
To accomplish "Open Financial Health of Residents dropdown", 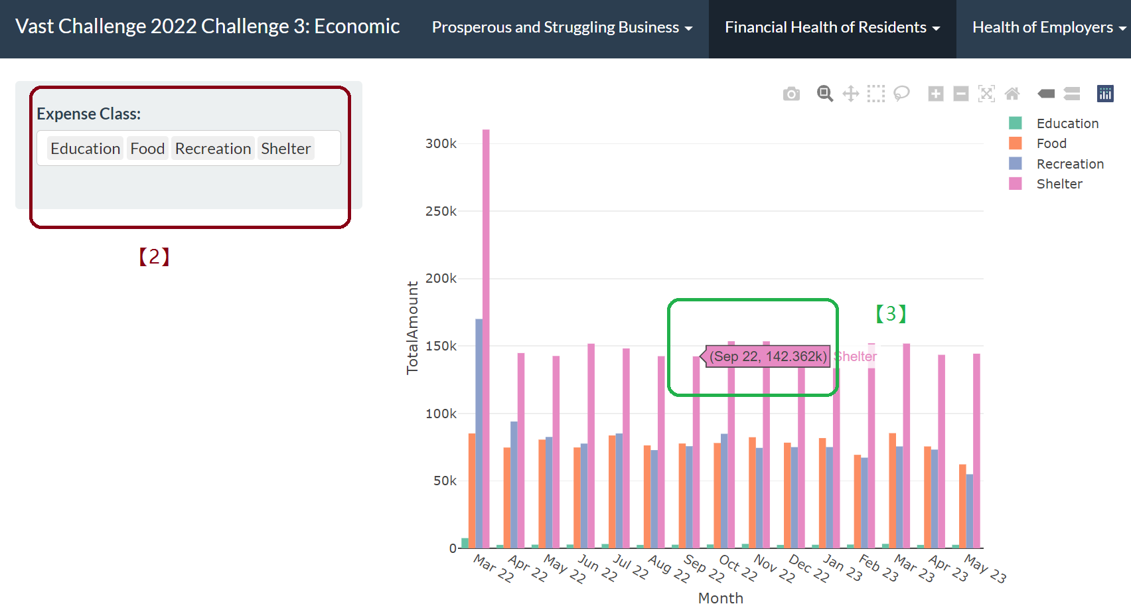I will 832,28.
